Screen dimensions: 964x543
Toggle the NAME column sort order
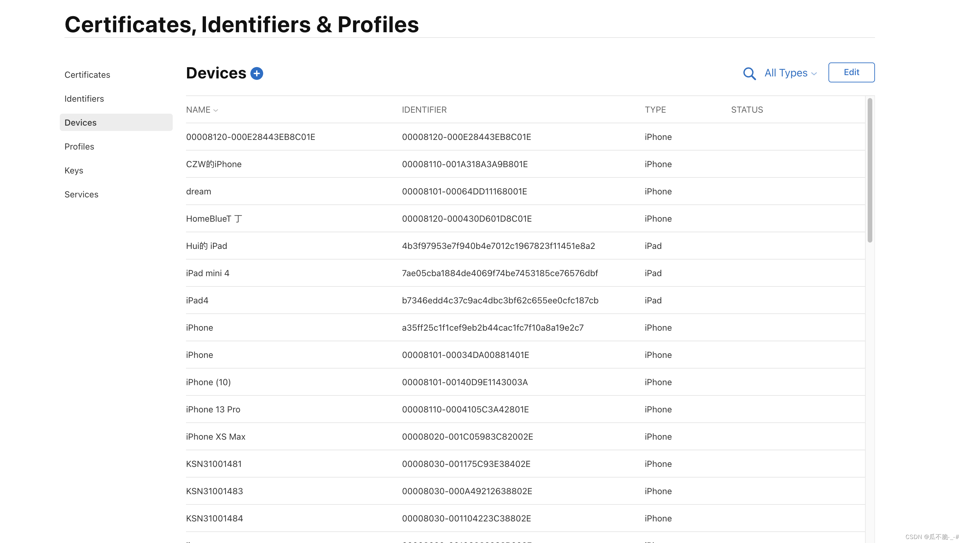[x=202, y=110]
